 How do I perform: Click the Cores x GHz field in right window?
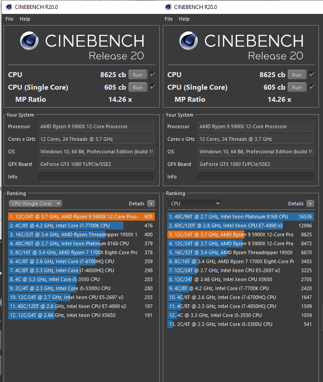tap(255, 139)
